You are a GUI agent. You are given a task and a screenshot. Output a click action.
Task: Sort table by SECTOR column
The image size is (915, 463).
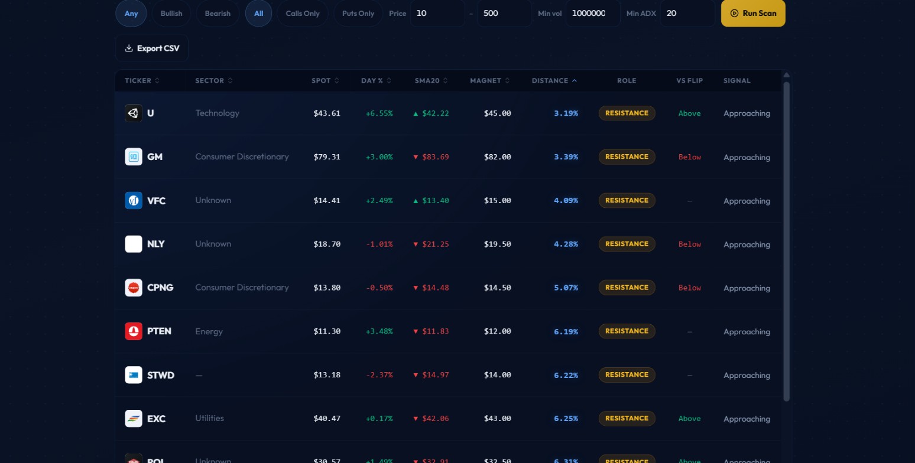(x=214, y=80)
